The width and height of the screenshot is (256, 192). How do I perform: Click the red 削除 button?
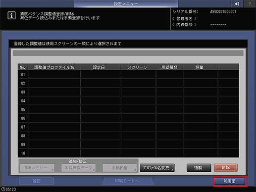pos(226,168)
